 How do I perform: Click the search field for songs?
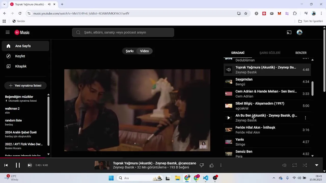123,32
